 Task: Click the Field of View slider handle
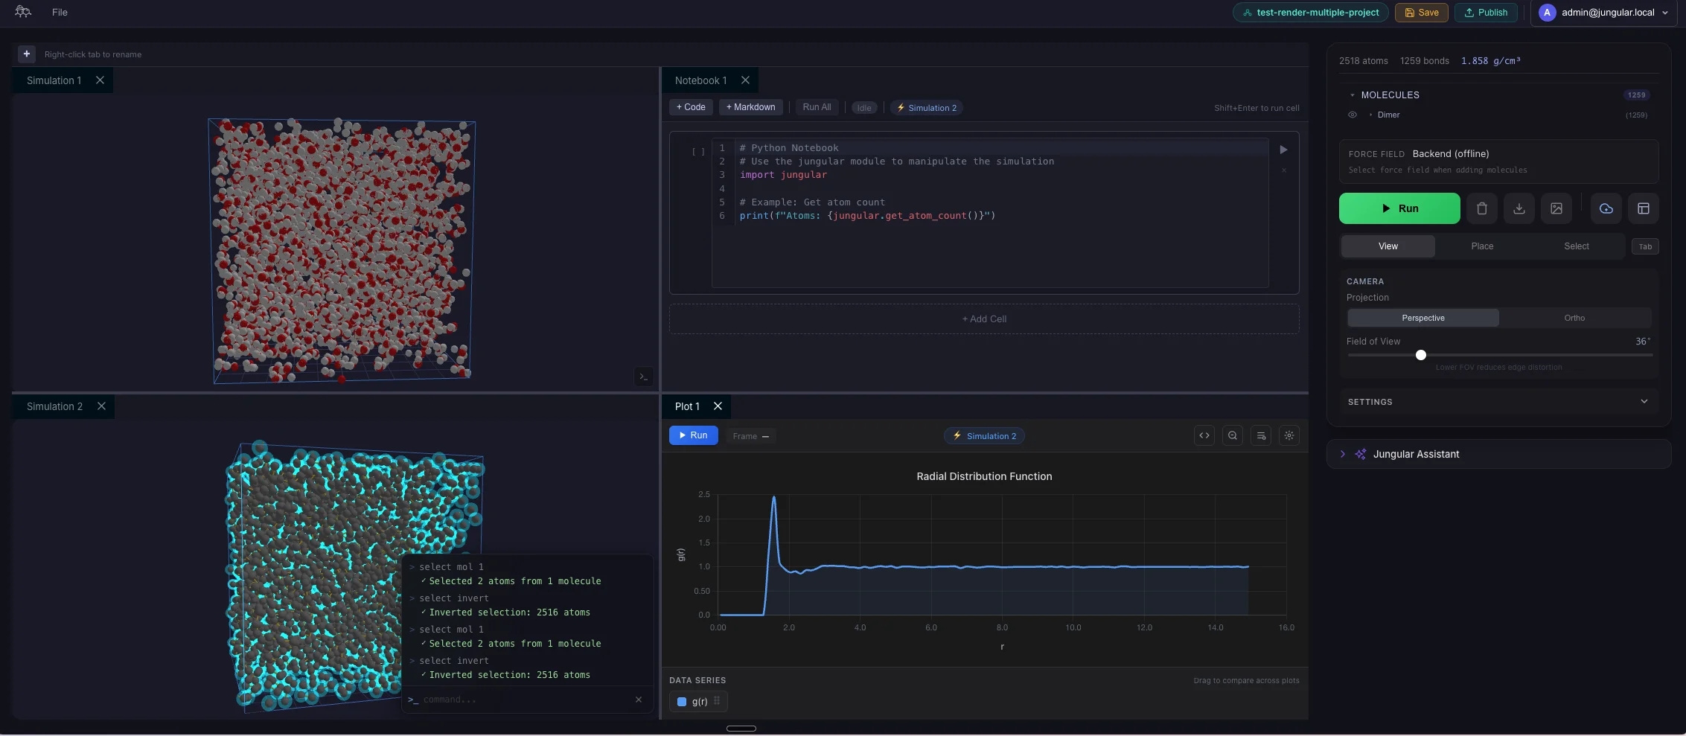point(1420,355)
